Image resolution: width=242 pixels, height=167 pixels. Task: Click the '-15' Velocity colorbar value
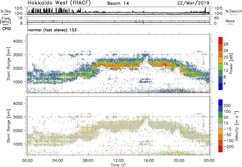227,129
